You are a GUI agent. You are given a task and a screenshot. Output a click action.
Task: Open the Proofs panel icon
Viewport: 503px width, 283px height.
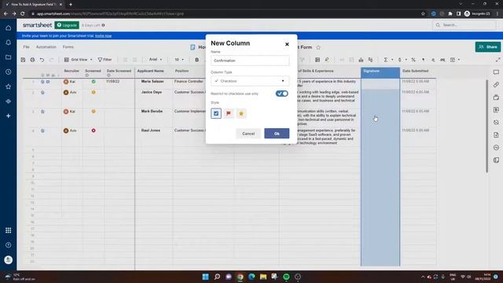point(496,97)
